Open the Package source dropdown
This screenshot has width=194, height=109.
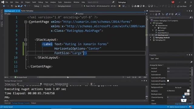(x=28, y=84)
